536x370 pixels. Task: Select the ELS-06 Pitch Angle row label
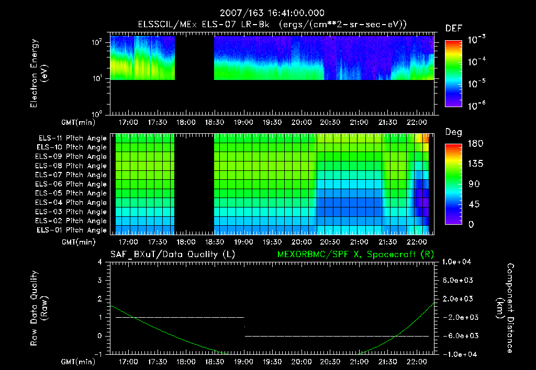tap(71, 184)
